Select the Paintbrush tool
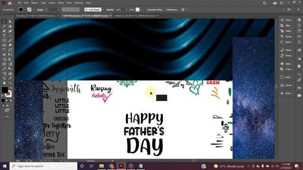303x170 pixels. coord(10,41)
